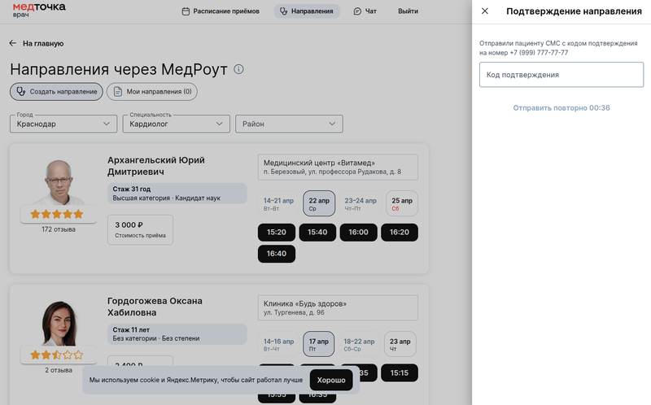Open the Направления menu item

pos(307,11)
